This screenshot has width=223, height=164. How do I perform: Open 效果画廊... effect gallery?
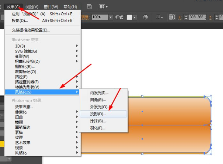(x=43, y=107)
